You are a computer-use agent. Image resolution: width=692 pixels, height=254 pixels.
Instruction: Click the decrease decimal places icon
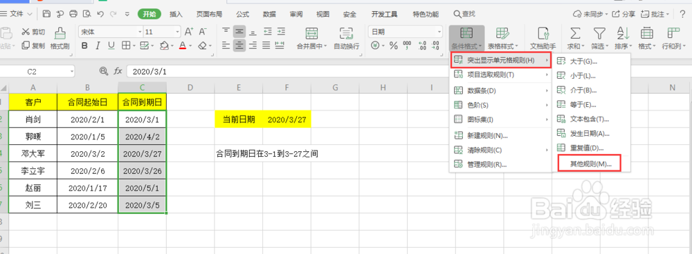tap(435, 46)
